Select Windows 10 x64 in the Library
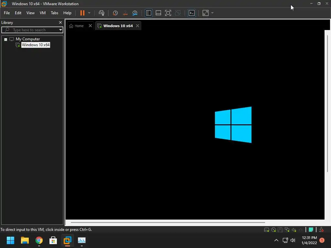 [36, 45]
